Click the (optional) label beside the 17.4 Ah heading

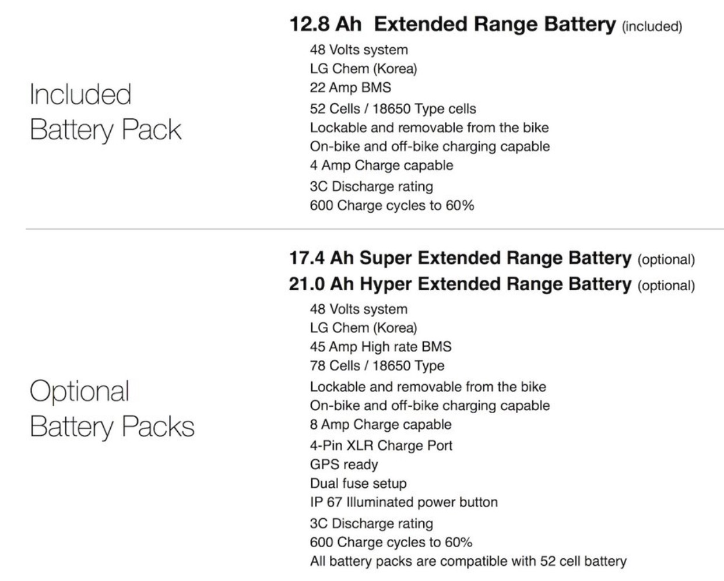[666, 260]
